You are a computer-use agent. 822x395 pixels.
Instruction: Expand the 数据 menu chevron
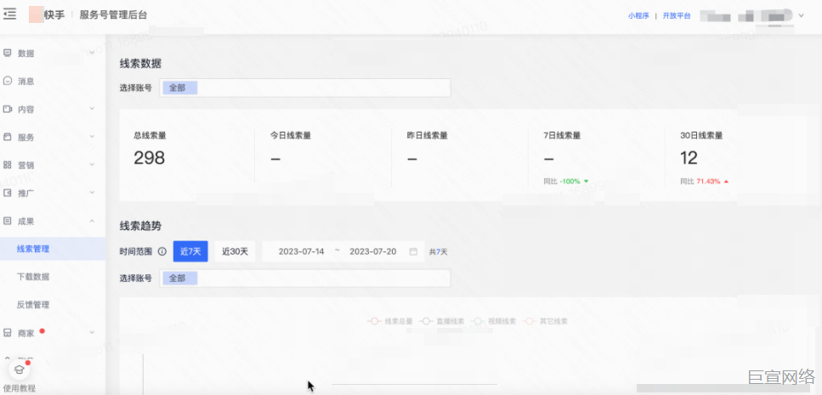(92, 53)
